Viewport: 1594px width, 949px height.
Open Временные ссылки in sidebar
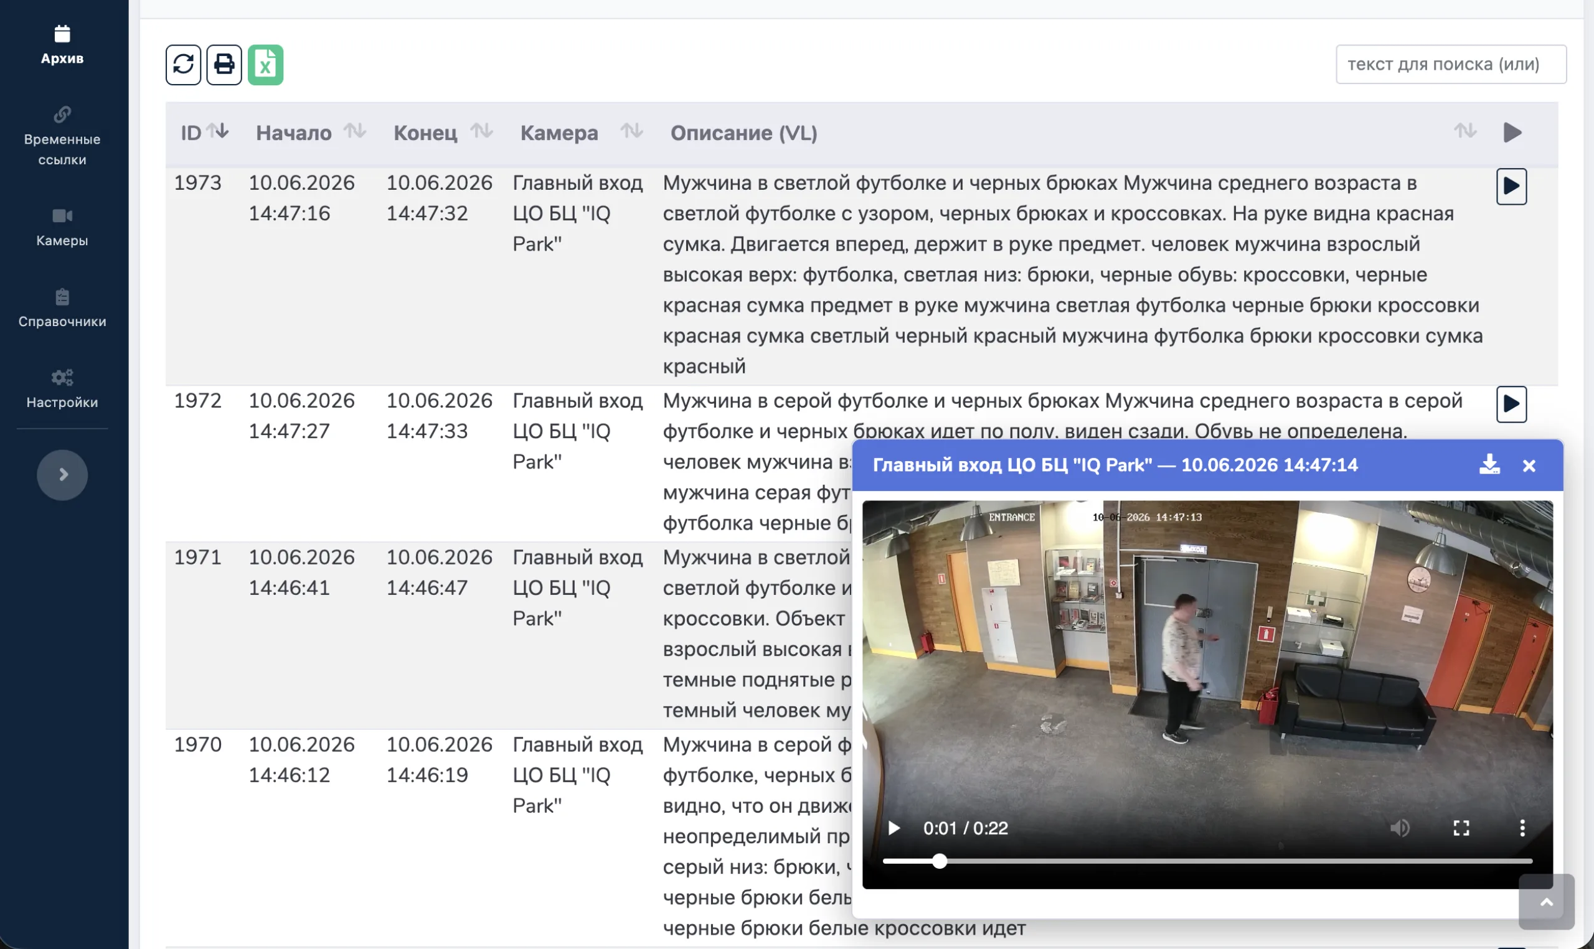(x=62, y=136)
